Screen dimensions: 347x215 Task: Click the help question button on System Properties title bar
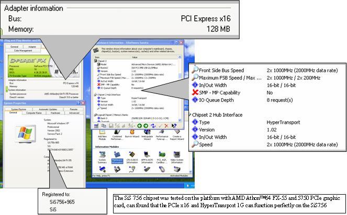[78, 103]
